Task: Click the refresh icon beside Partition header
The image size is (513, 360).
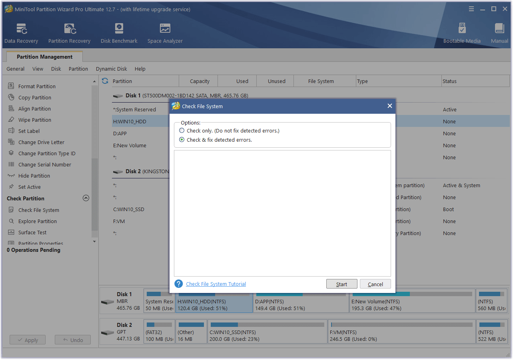Action: 105,81
